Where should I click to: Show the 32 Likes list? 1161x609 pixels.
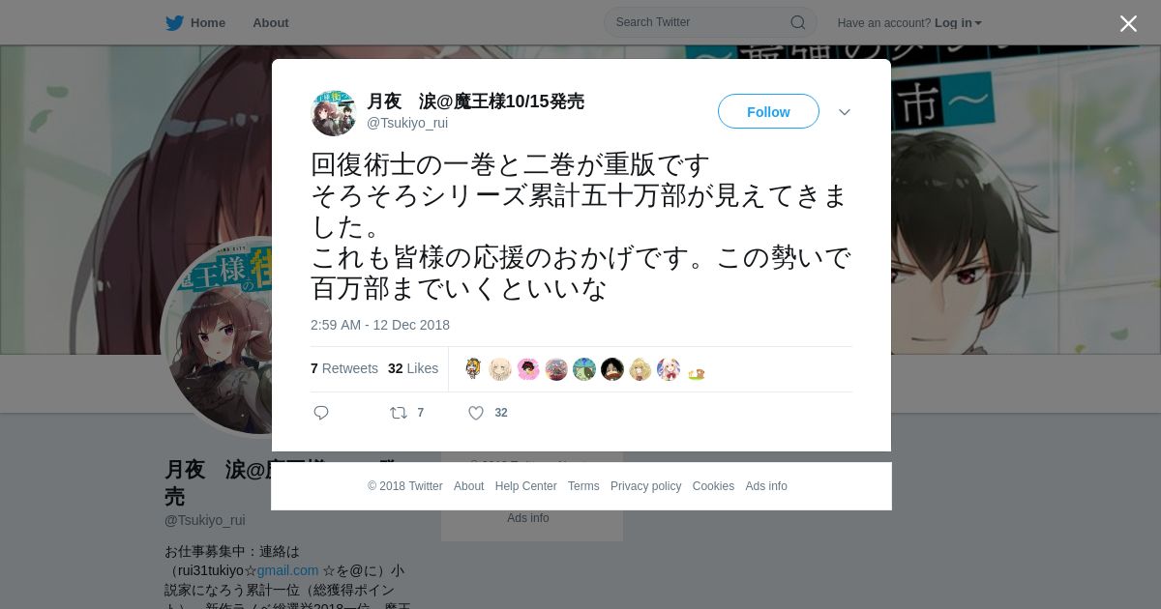pos(413,368)
